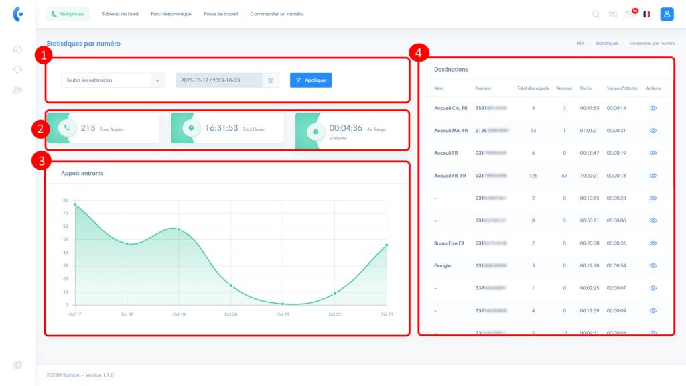Open the user profile avatar
This screenshot has height=386, width=686.
(x=667, y=14)
